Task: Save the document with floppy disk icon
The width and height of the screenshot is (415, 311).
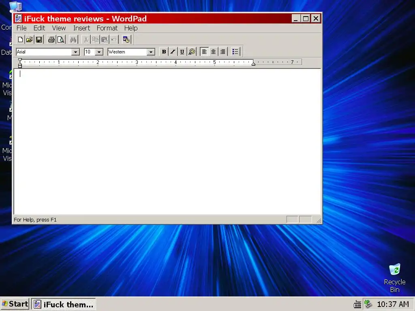Action: click(39, 40)
